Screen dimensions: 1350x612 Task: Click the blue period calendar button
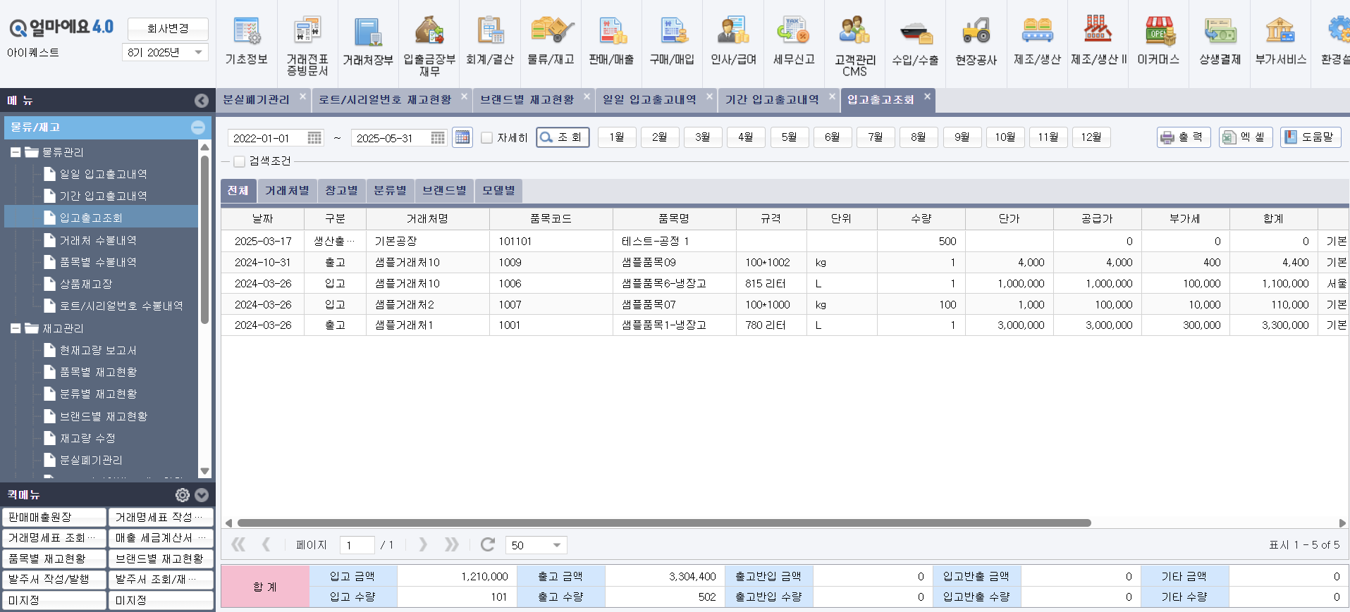coord(462,137)
